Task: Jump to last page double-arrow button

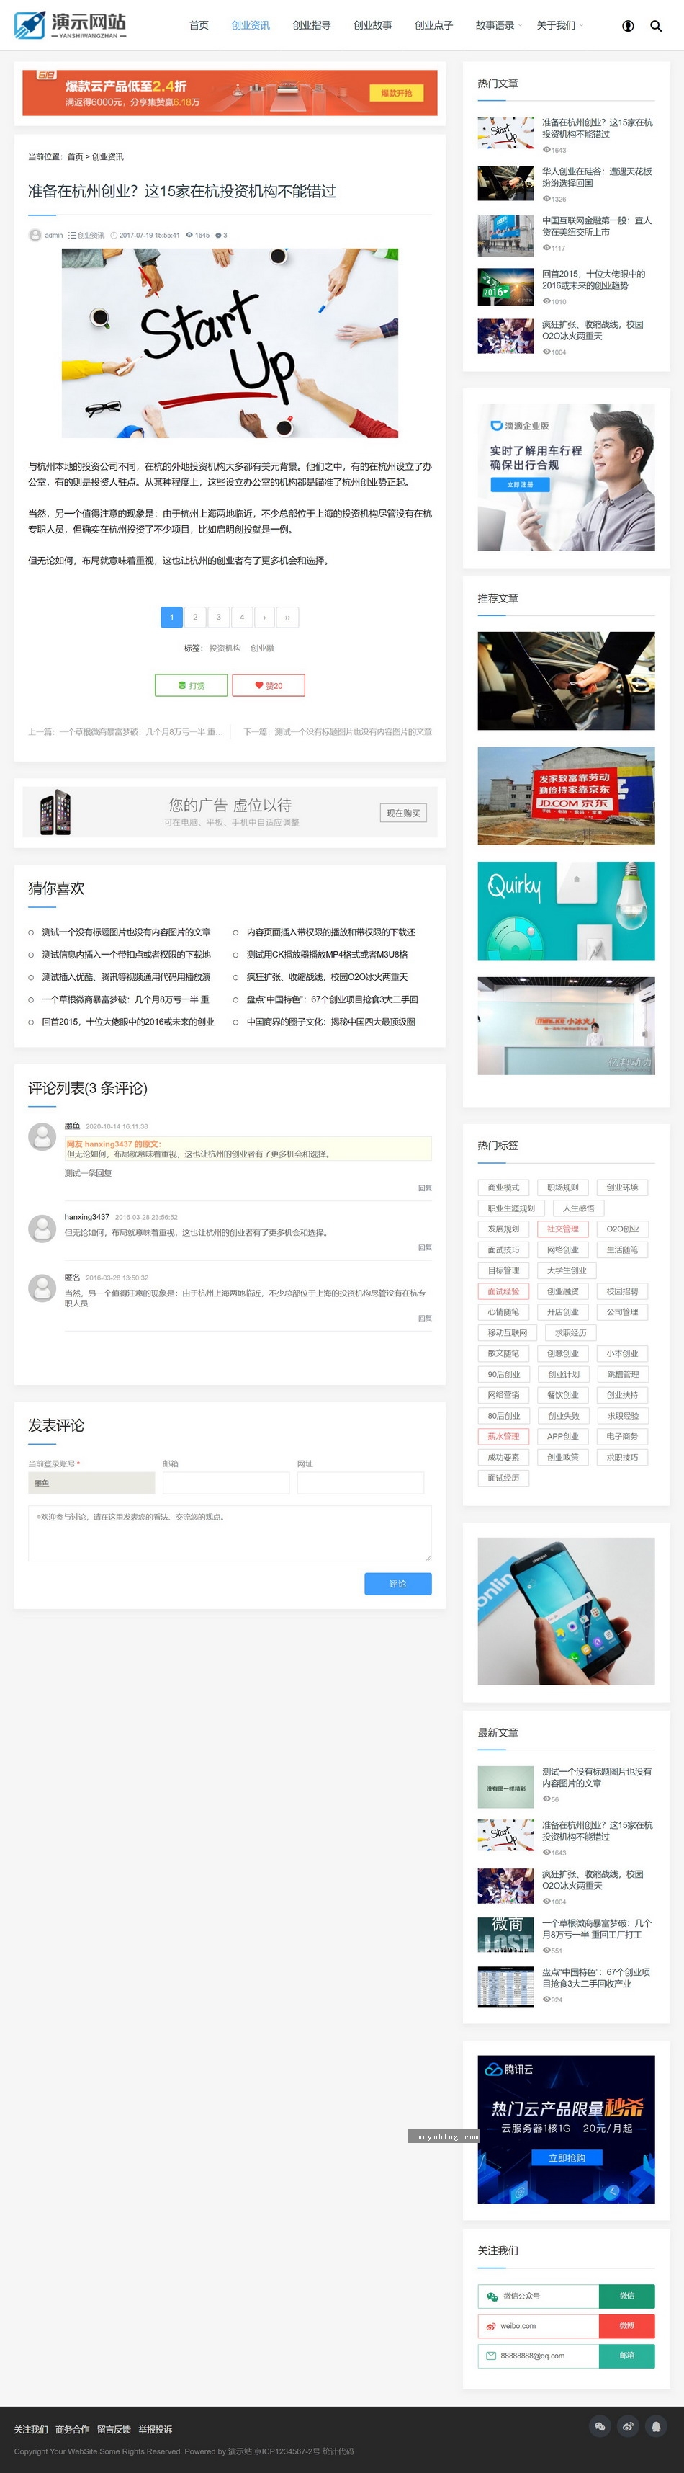Action: (288, 618)
